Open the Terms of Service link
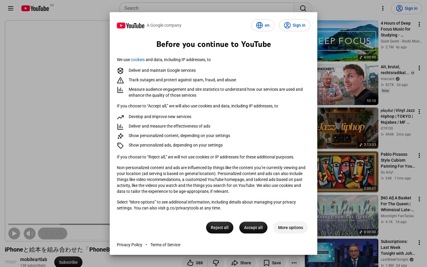Screen dimensions: 427x267 [165, 245]
